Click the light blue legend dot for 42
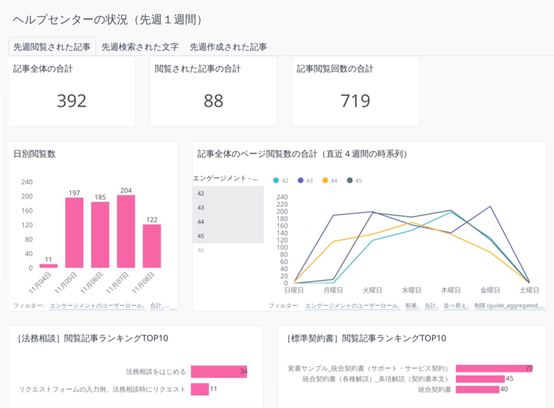The height and width of the screenshot is (408, 554). tap(276, 180)
